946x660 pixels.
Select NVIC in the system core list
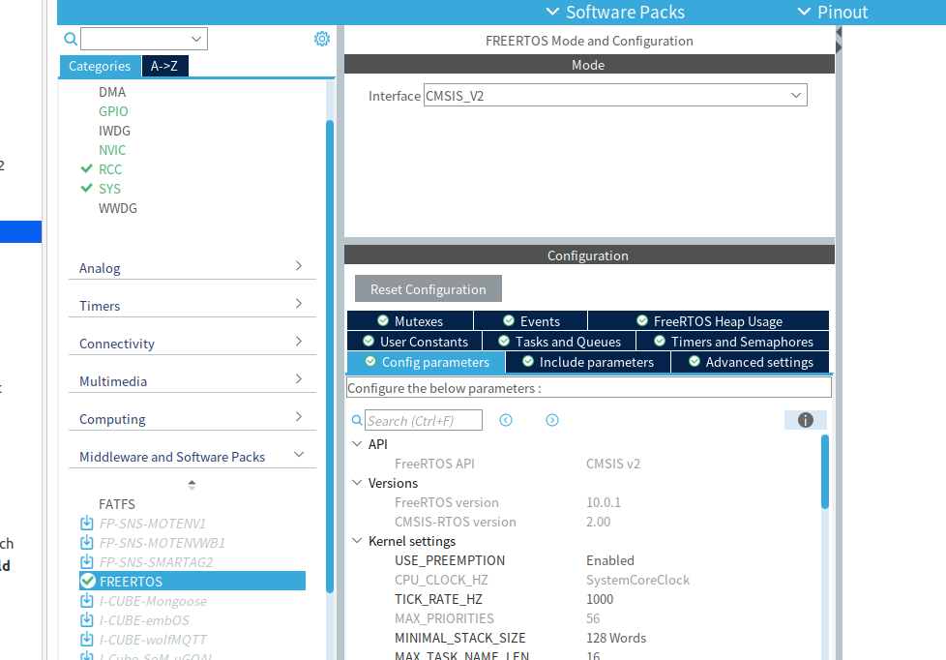(112, 150)
